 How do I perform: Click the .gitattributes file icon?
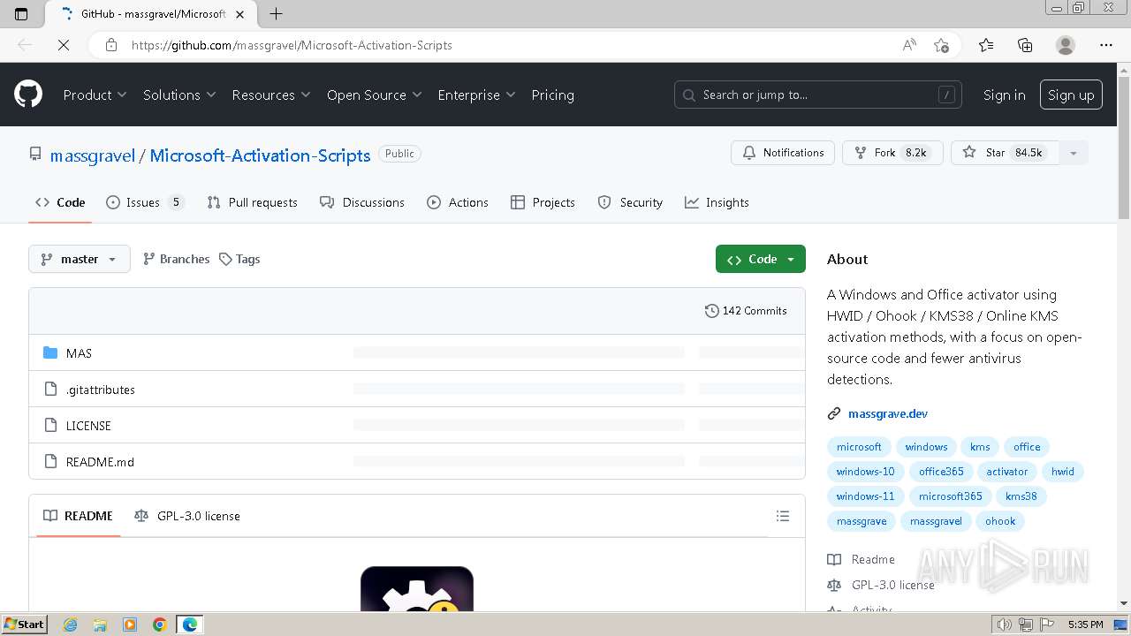pos(50,390)
